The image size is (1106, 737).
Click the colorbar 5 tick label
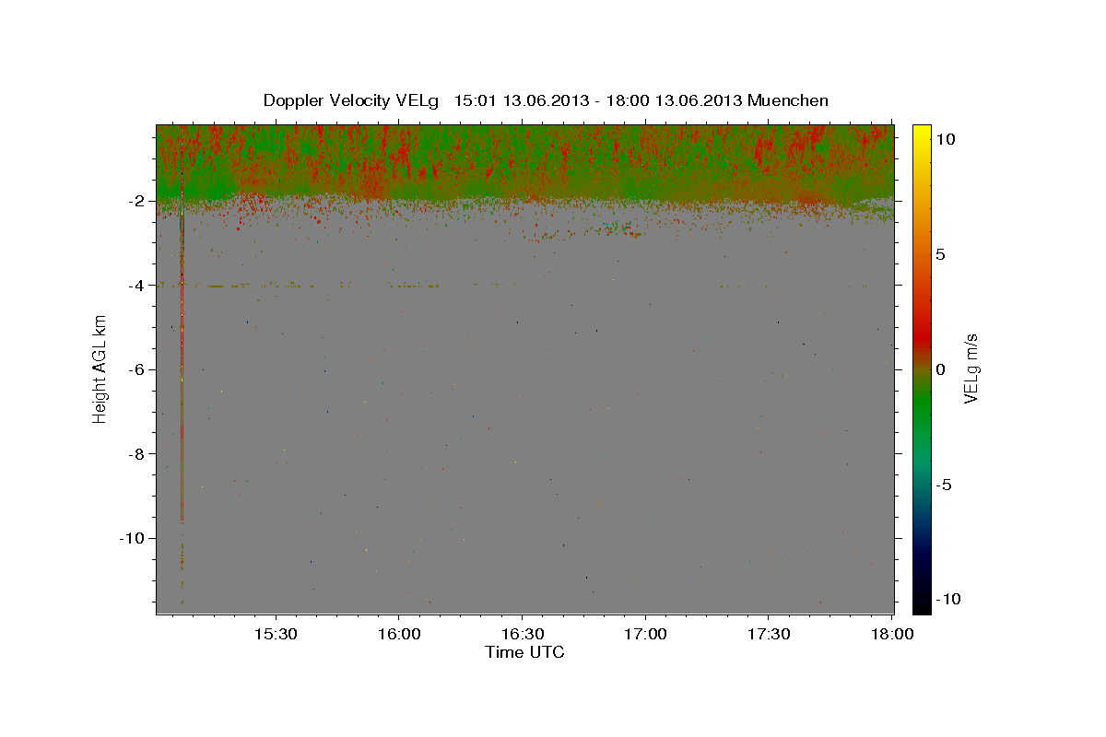941,254
